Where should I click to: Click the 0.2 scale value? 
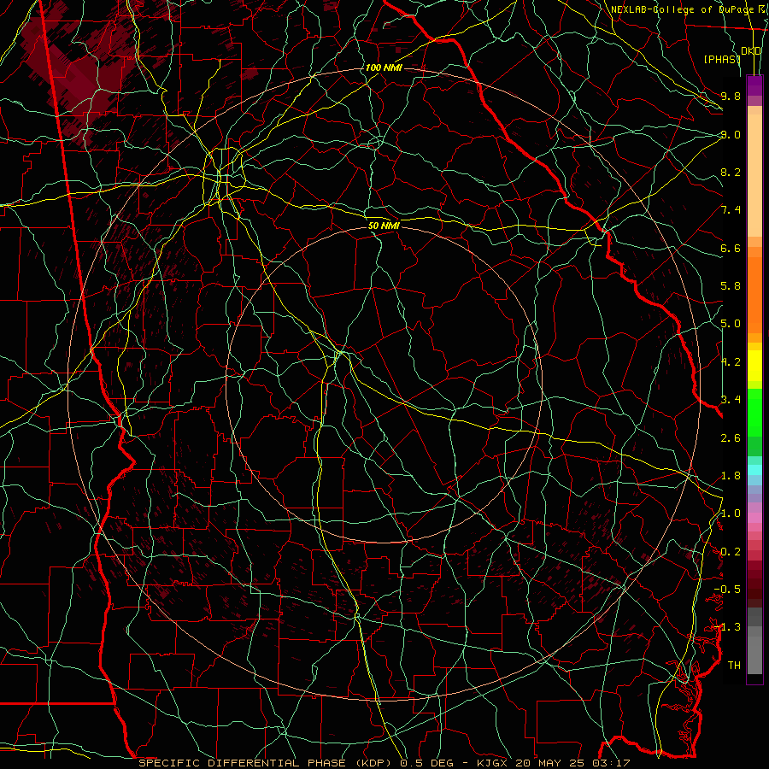pyautogui.click(x=731, y=552)
